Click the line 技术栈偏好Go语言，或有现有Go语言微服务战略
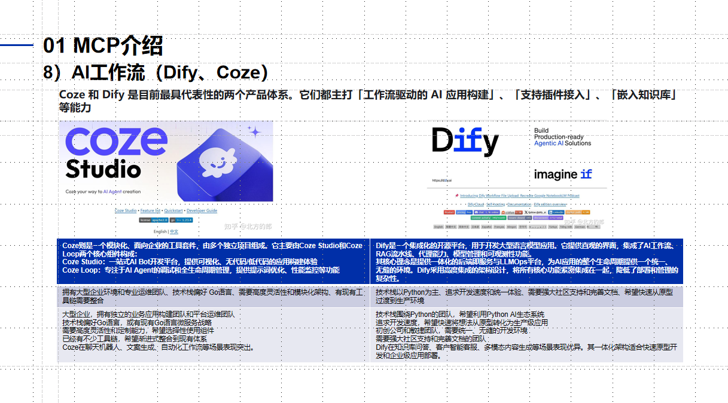The height and width of the screenshot is (403, 728). 137,322
